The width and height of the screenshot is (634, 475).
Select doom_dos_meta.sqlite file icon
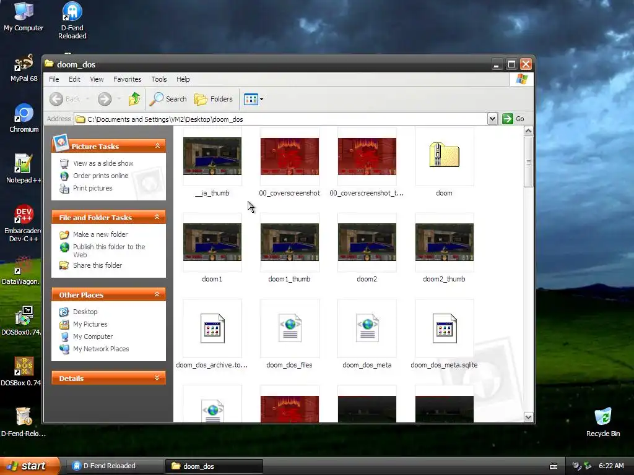point(444,328)
